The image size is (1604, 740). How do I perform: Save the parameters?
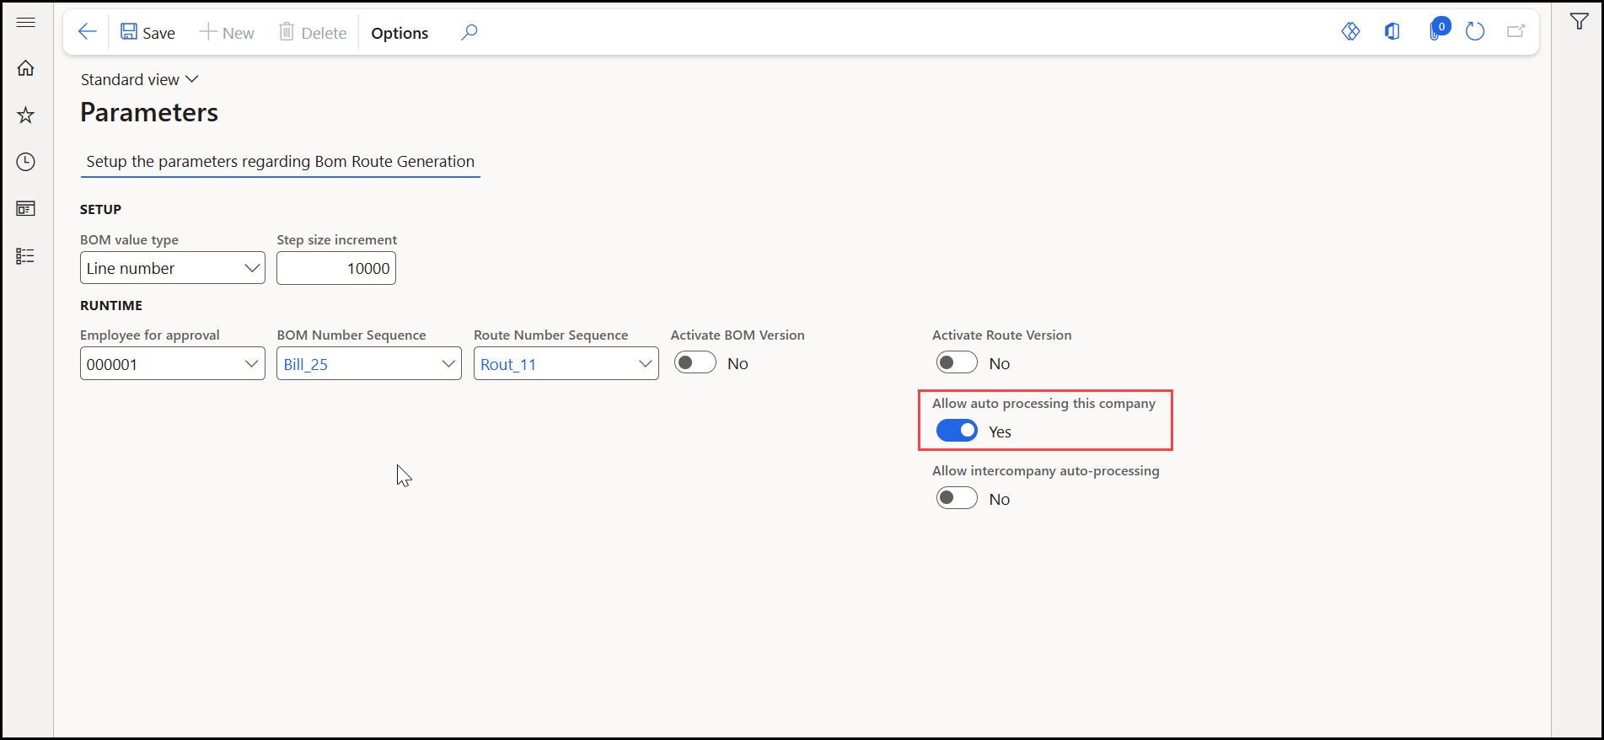pyautogui.click(x=148, y=32)
